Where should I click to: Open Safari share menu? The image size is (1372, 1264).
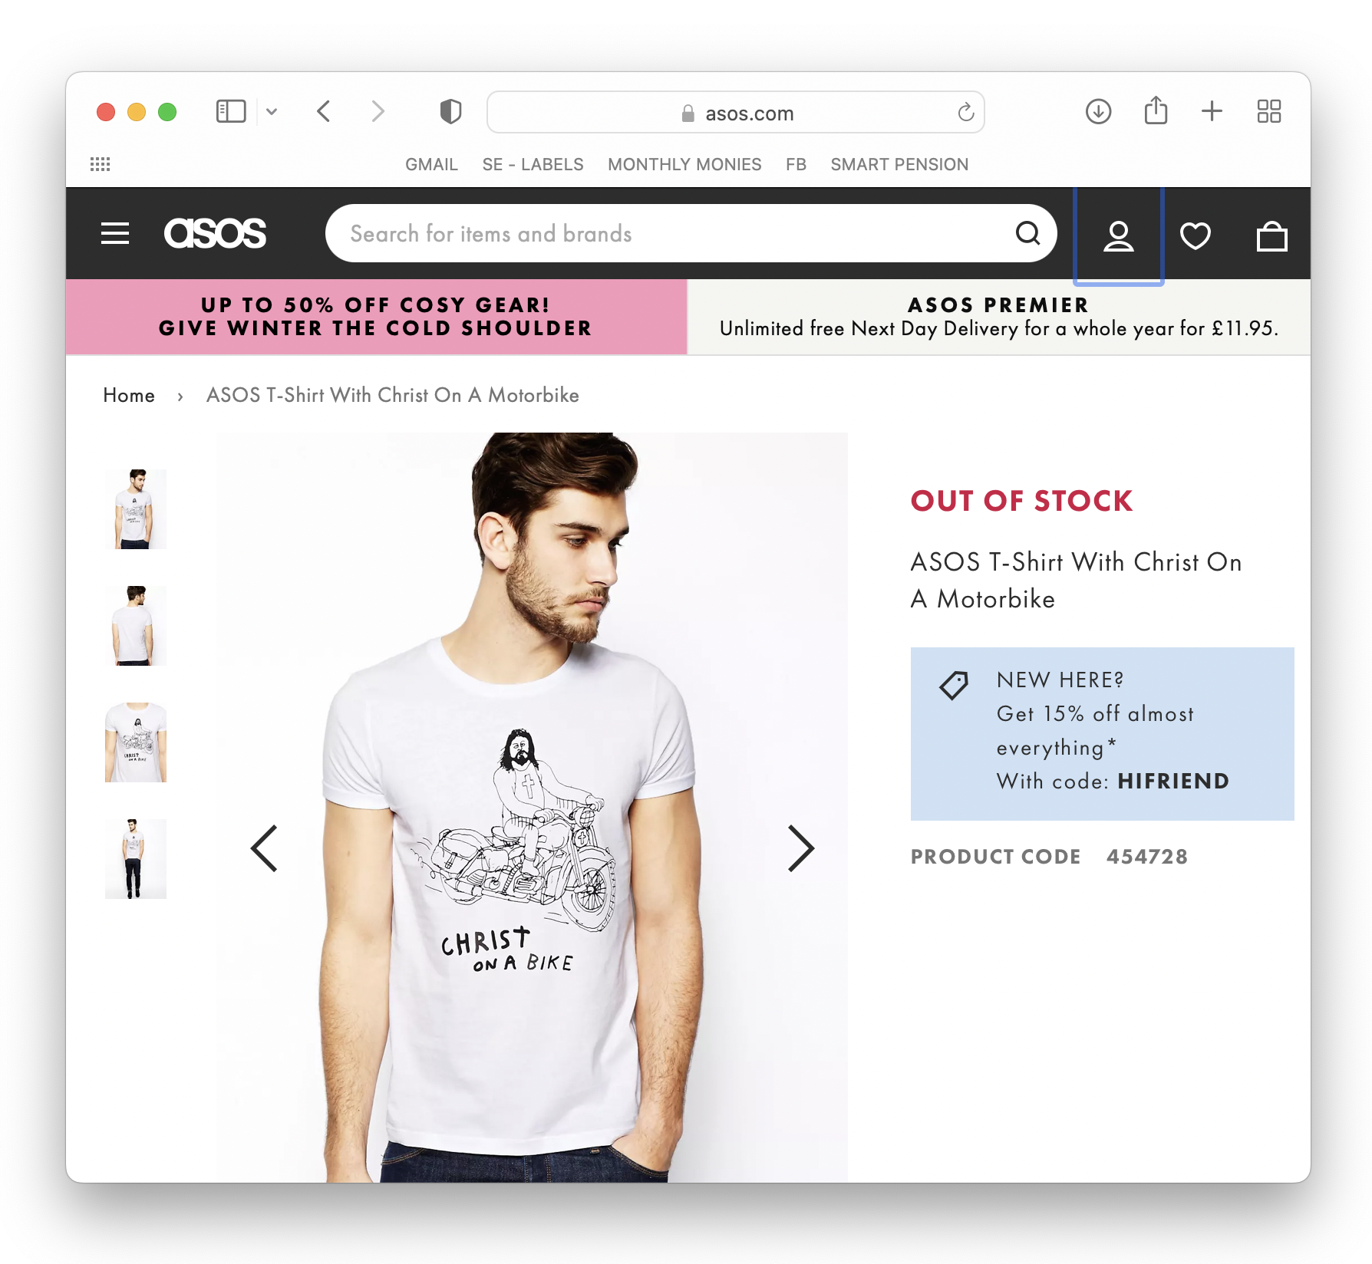coord(1156,110)
